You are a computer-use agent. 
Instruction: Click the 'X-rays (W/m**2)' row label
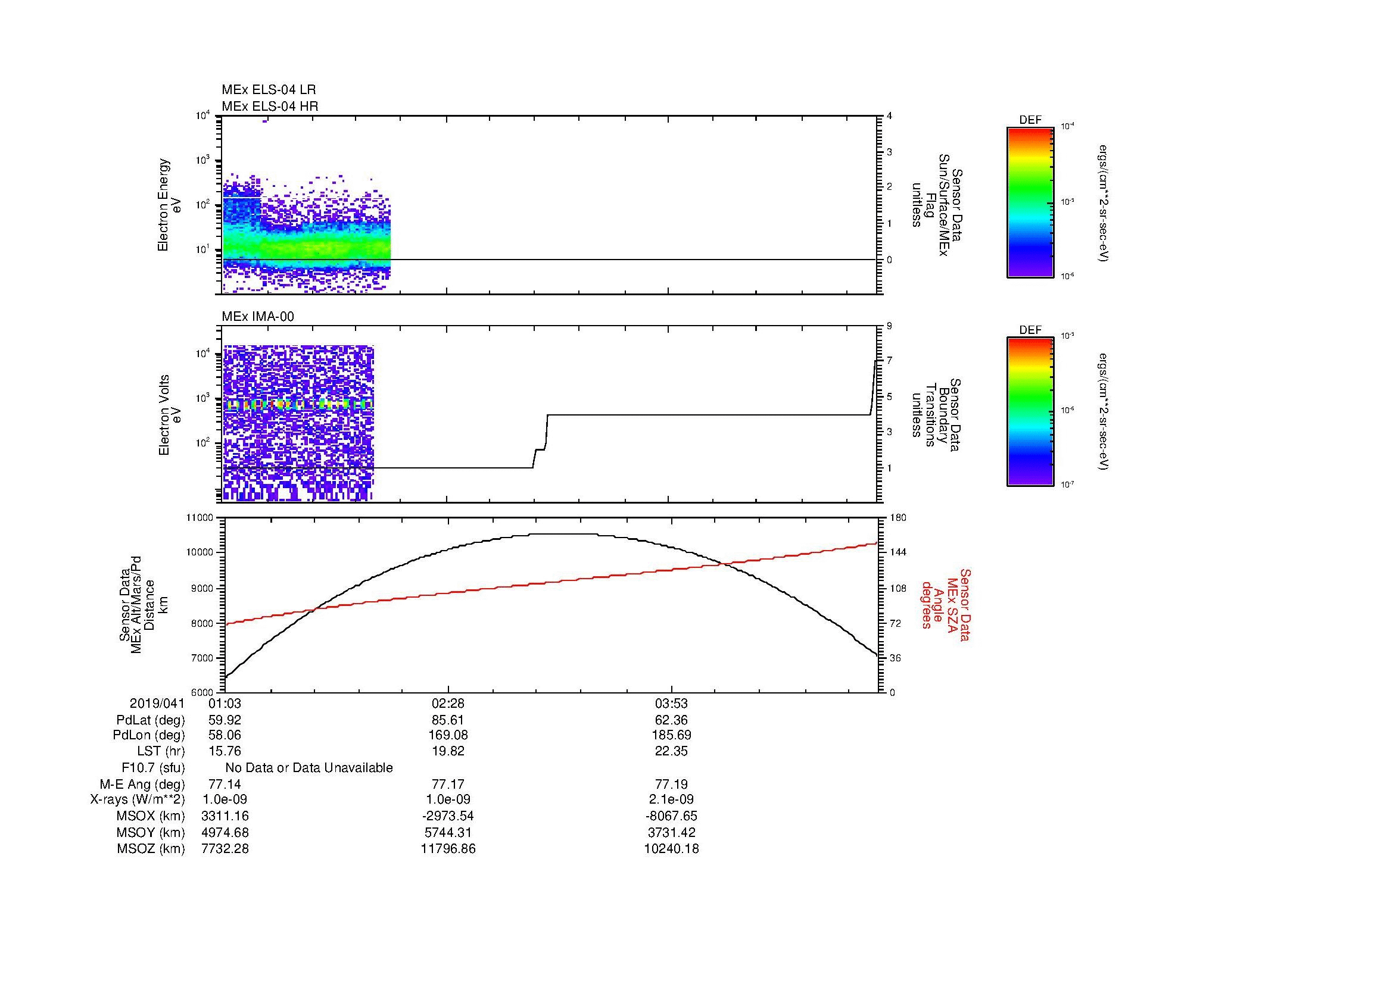(138, 799)
